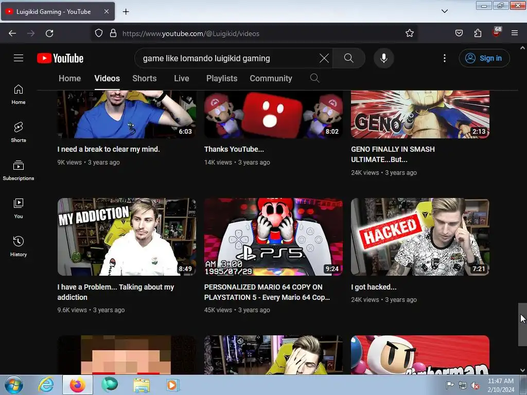Start voice search with the microphone icon
The width and height of the screenshot is (527, 395).
(384, 58)
